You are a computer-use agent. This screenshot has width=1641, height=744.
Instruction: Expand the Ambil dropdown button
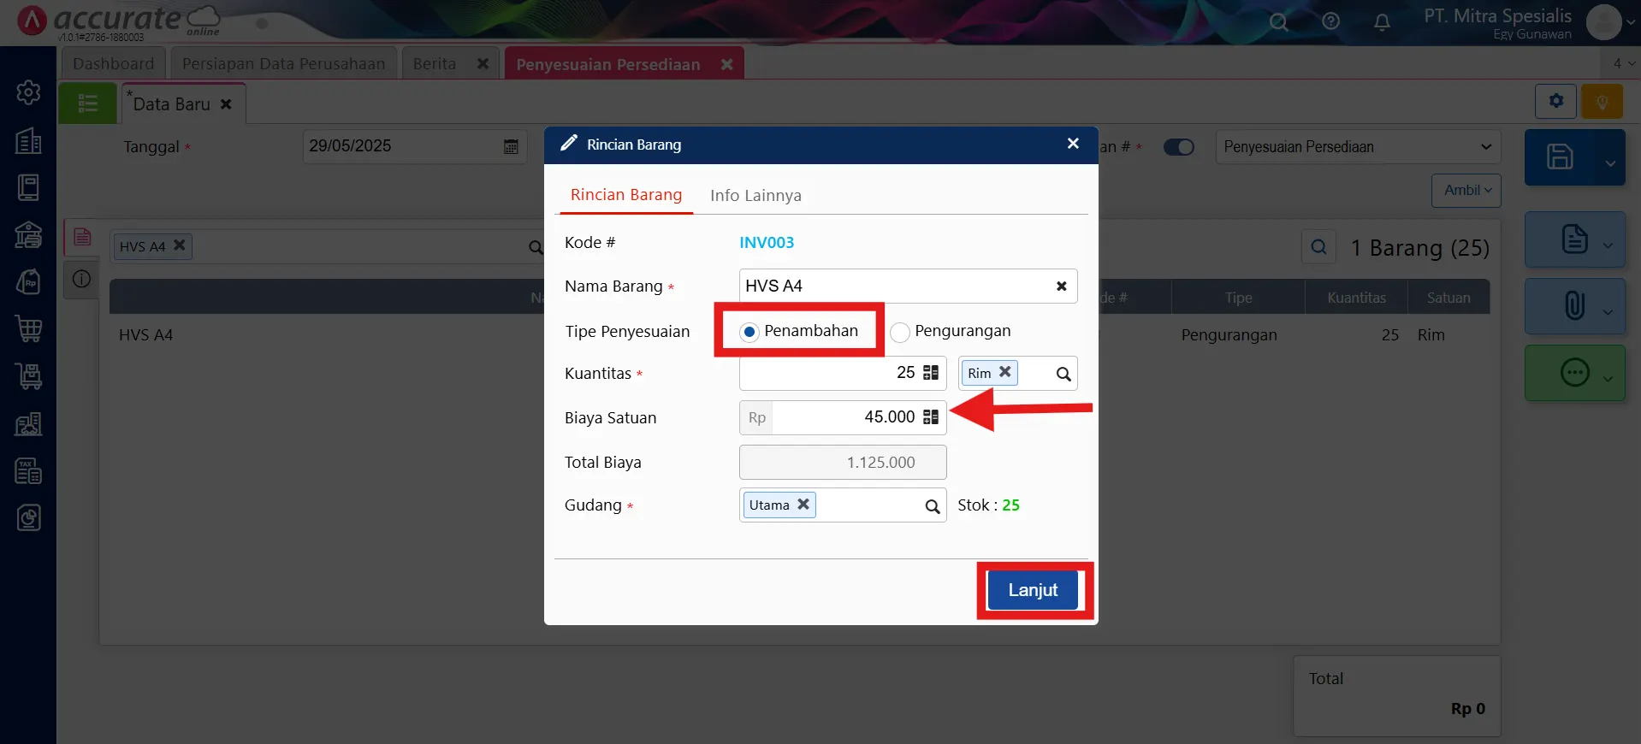click(x=1466, y=191)
